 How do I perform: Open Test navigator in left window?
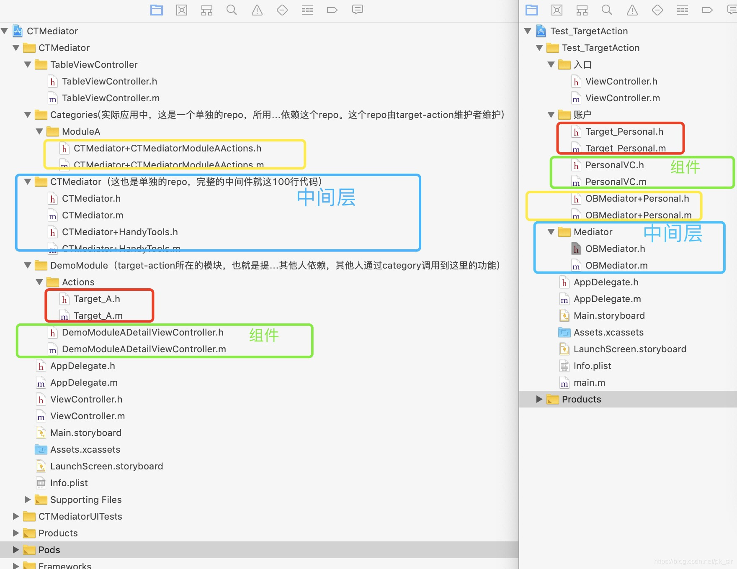tap(282, 10)
